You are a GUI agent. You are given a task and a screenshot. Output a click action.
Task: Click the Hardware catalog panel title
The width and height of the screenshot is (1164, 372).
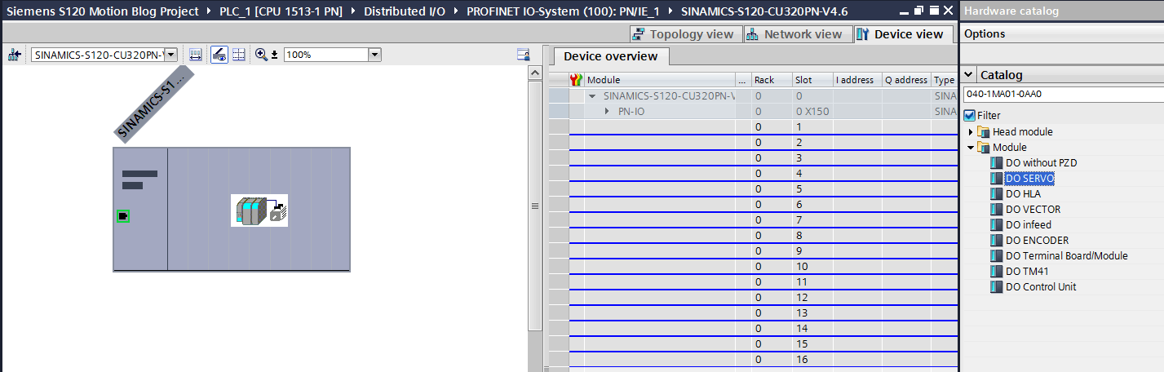point(1011,11)
